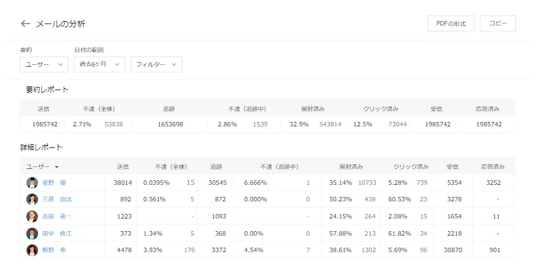
Task: Select bounce rate 3.93% cell
Action: pos(153,250)
